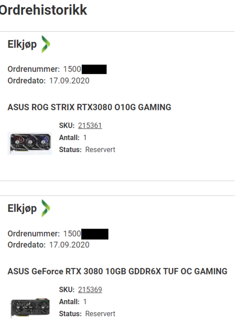Viewport: 235px width, 322px height.
Task: Click the Antall quantity for SKU 215369
Action: [x=85, y=302]
